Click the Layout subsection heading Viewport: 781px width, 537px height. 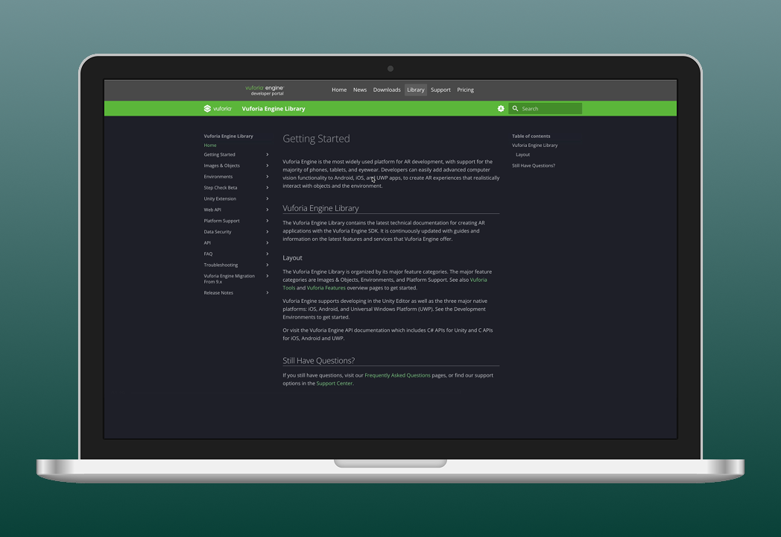292,258
